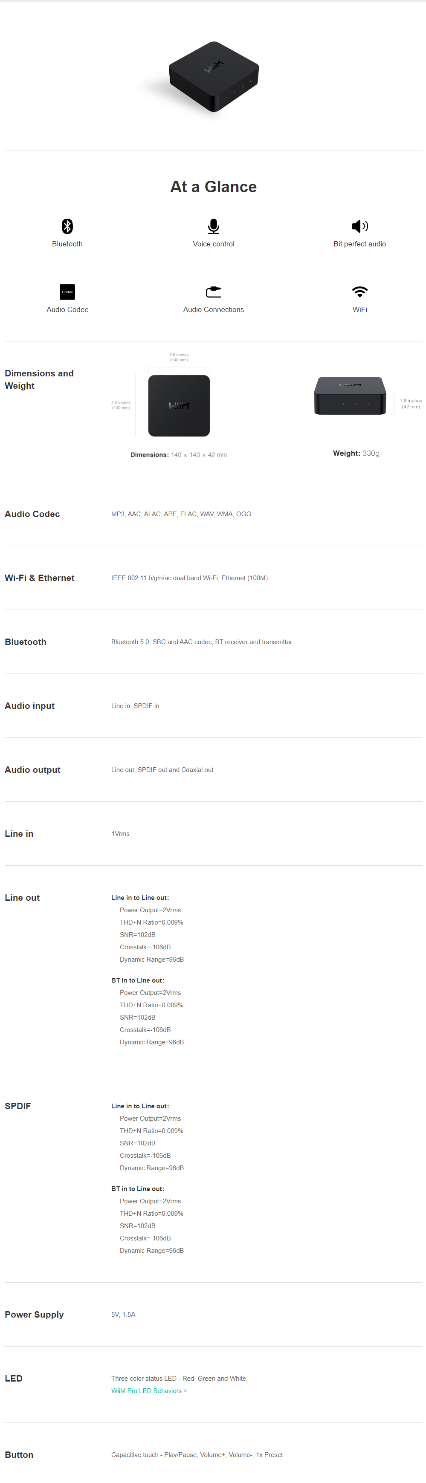
Task: Click the WiFi signal icon
Action: [360, 291]
